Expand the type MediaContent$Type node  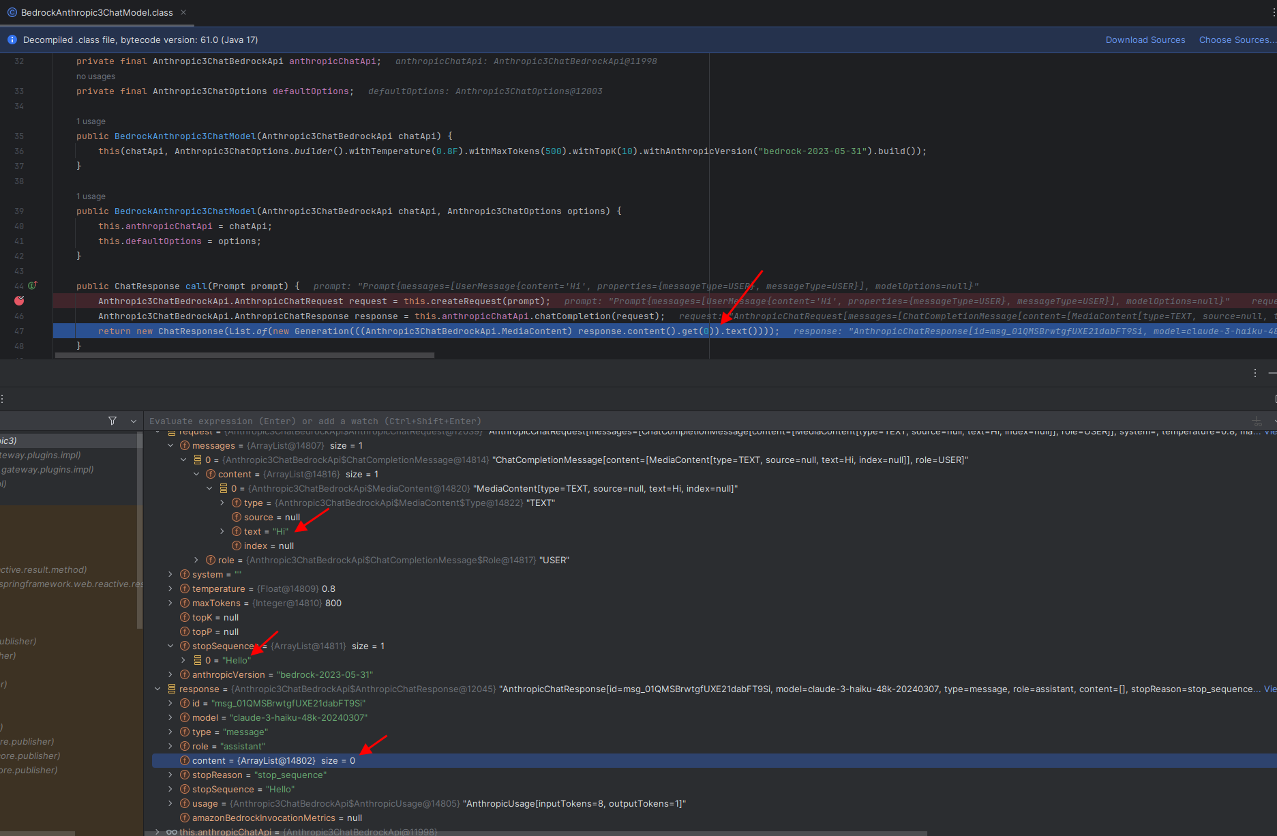(222, 503)
